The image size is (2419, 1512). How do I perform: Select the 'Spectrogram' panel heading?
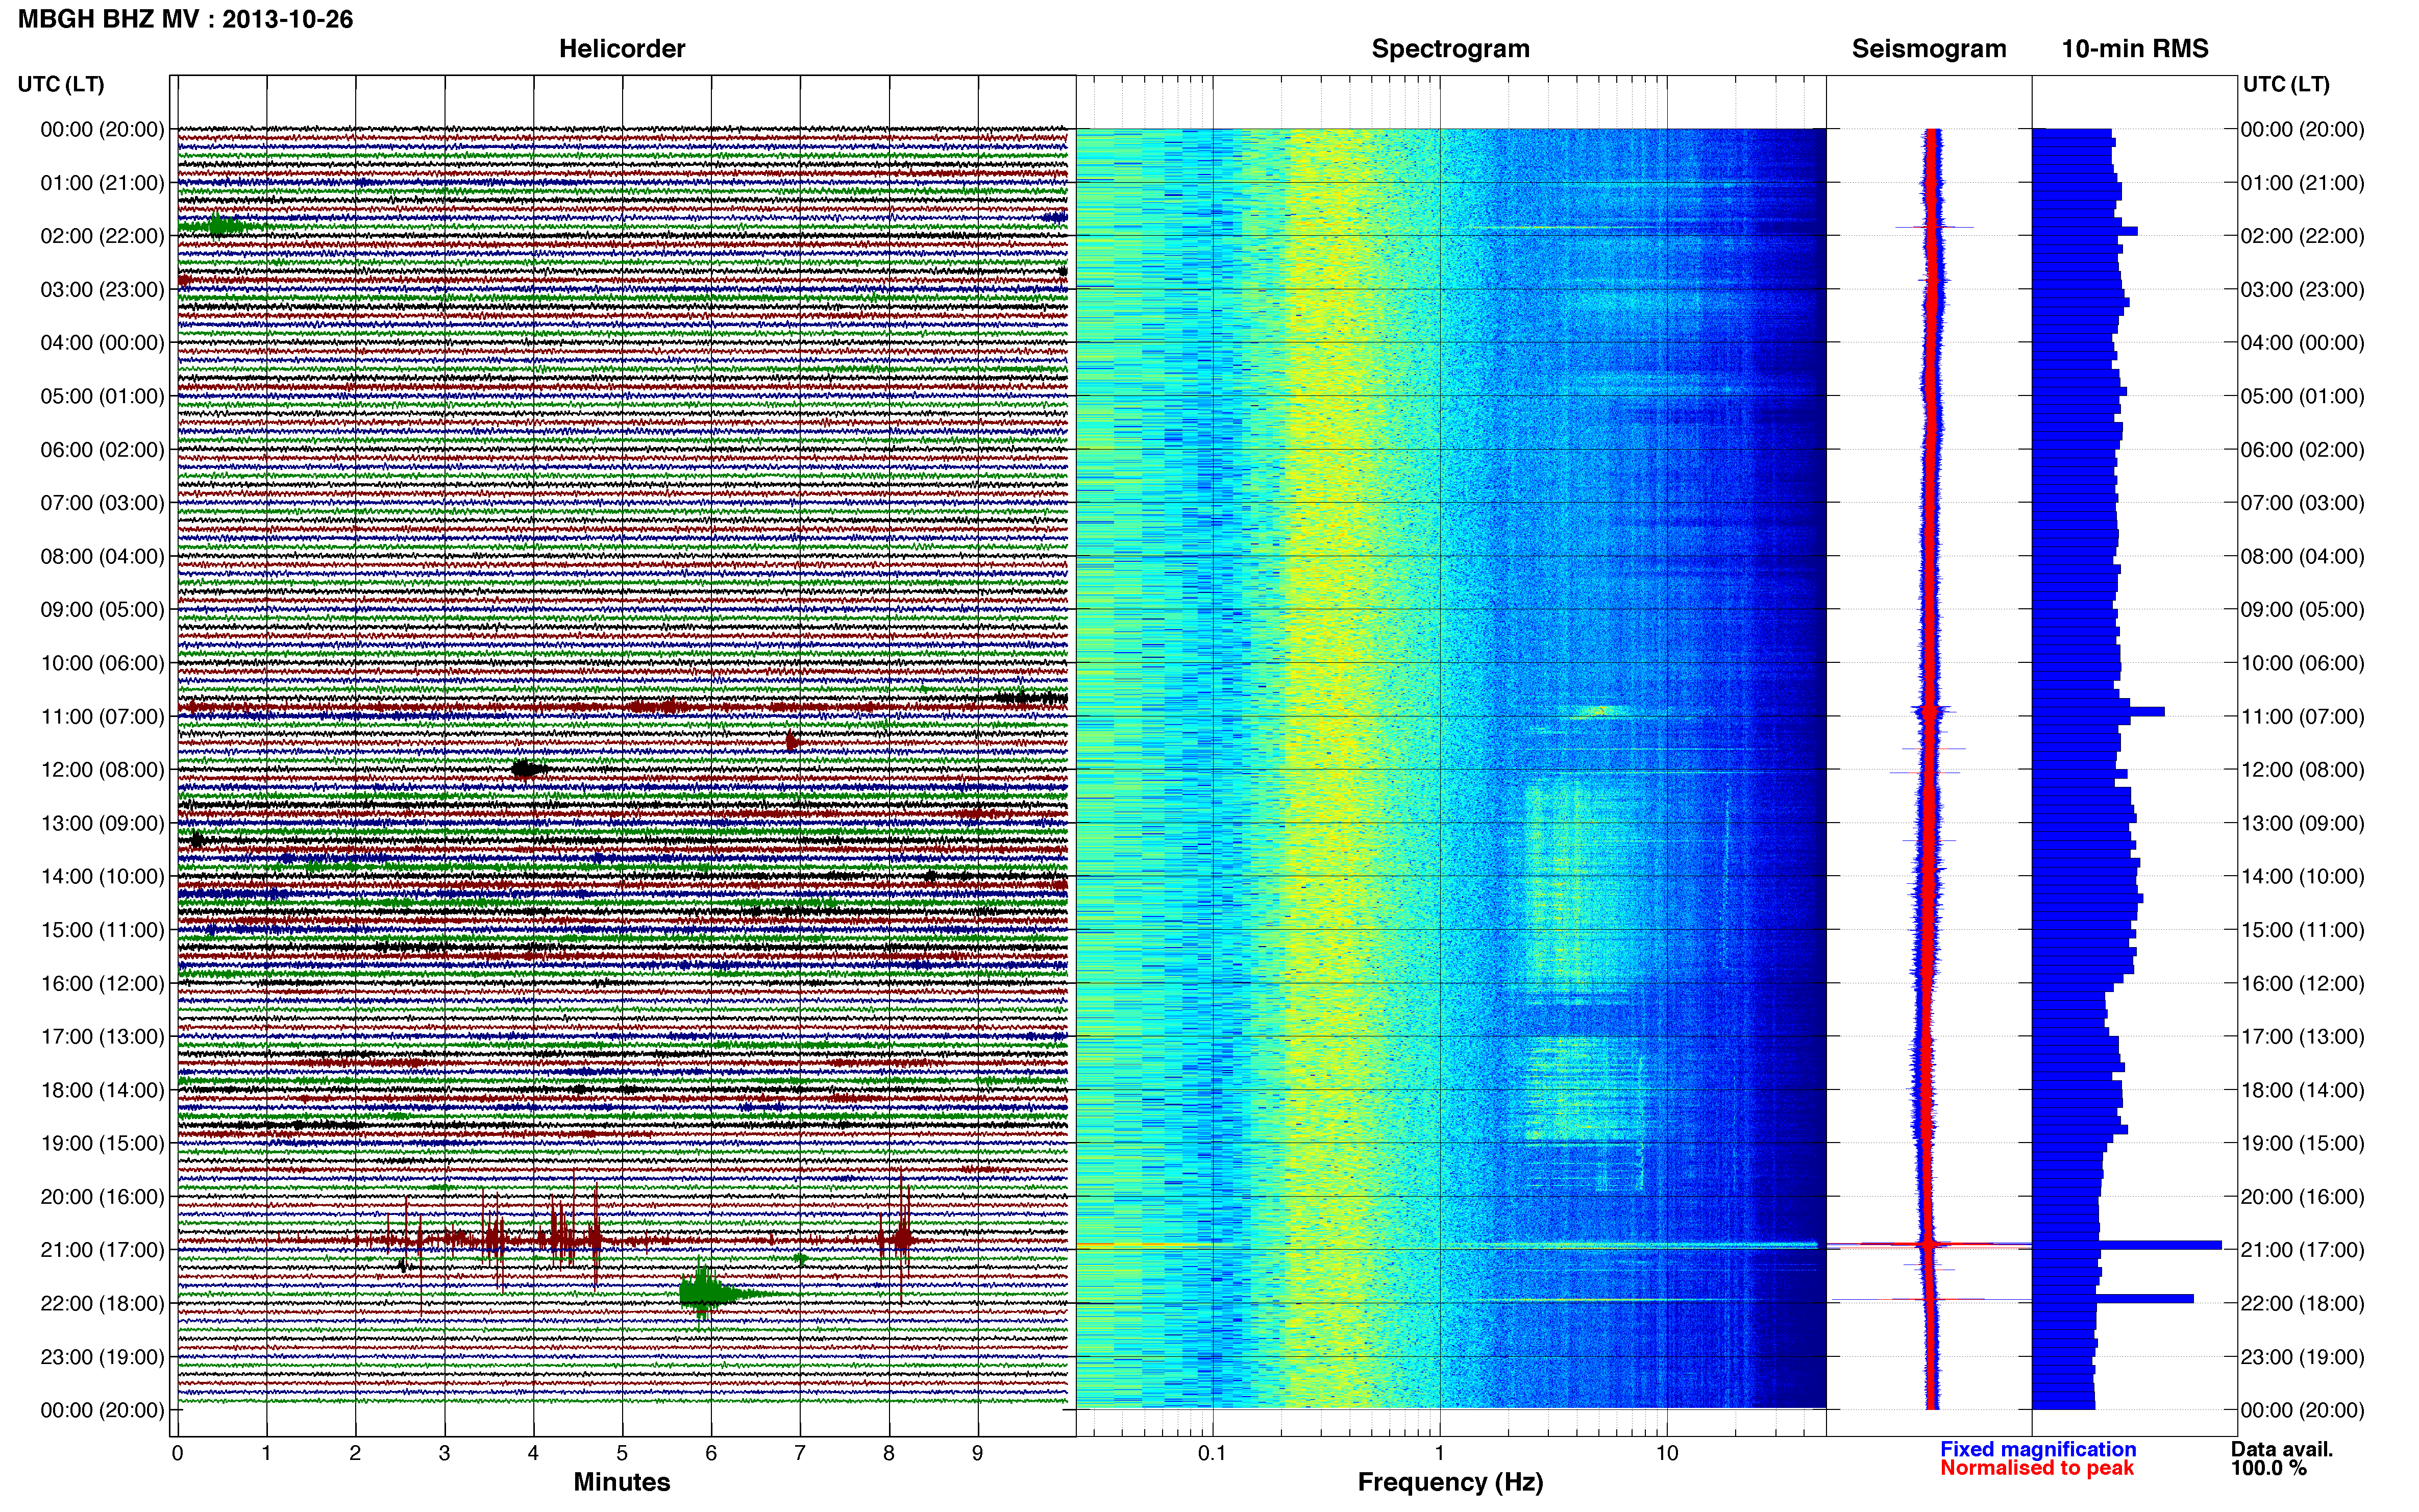(1450, 49)
